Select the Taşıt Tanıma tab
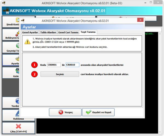The image size is (164, 136). pos(88,32)
